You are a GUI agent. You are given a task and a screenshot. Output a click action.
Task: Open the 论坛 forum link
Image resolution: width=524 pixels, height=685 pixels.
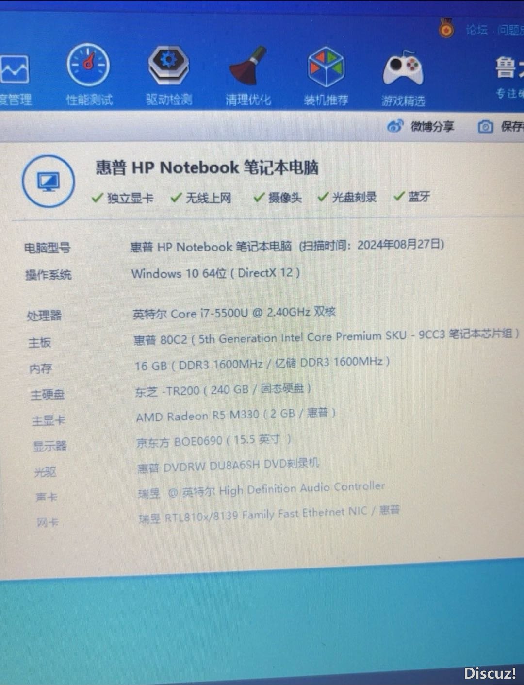(476, 30)
